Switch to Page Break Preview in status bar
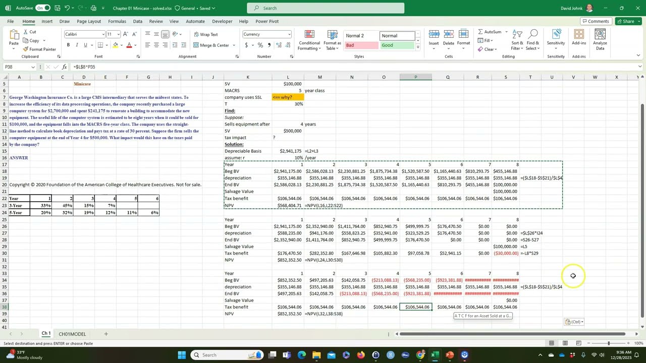The width and height of the screenshot is (646, 363). click(578, 343)
